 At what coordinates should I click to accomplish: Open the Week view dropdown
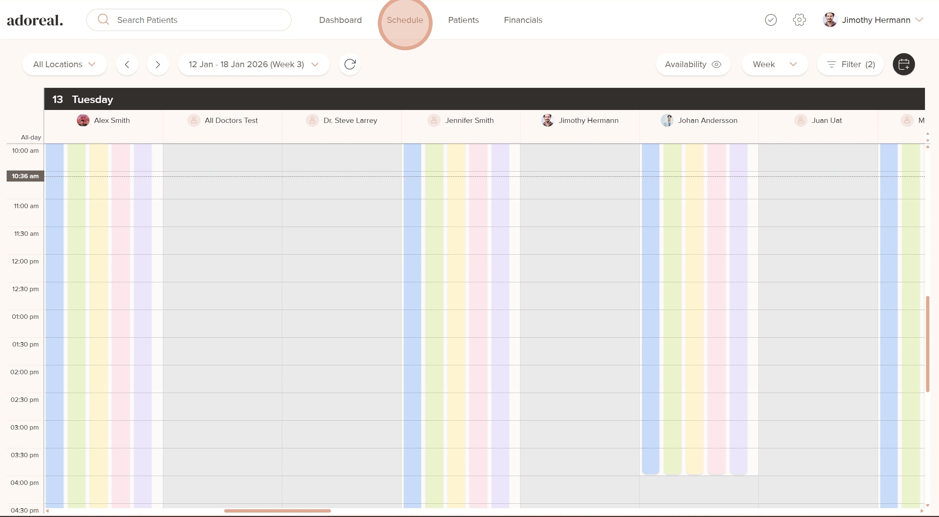click(x=774, y=64)
